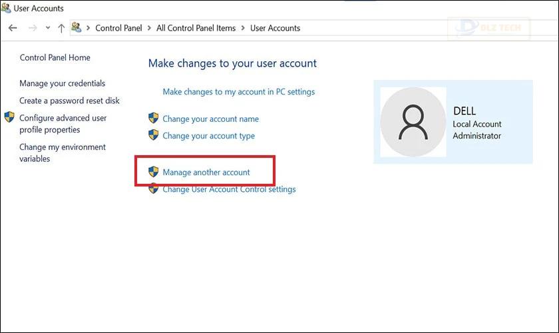Click shield icon beside Change your account name

(x=153, y=118)
